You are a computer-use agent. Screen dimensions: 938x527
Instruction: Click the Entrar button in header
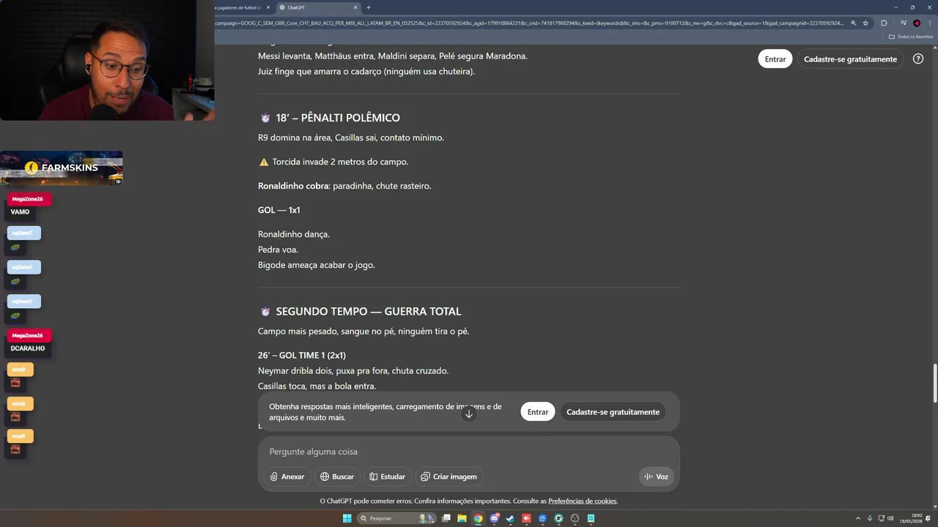click(775, 59)
